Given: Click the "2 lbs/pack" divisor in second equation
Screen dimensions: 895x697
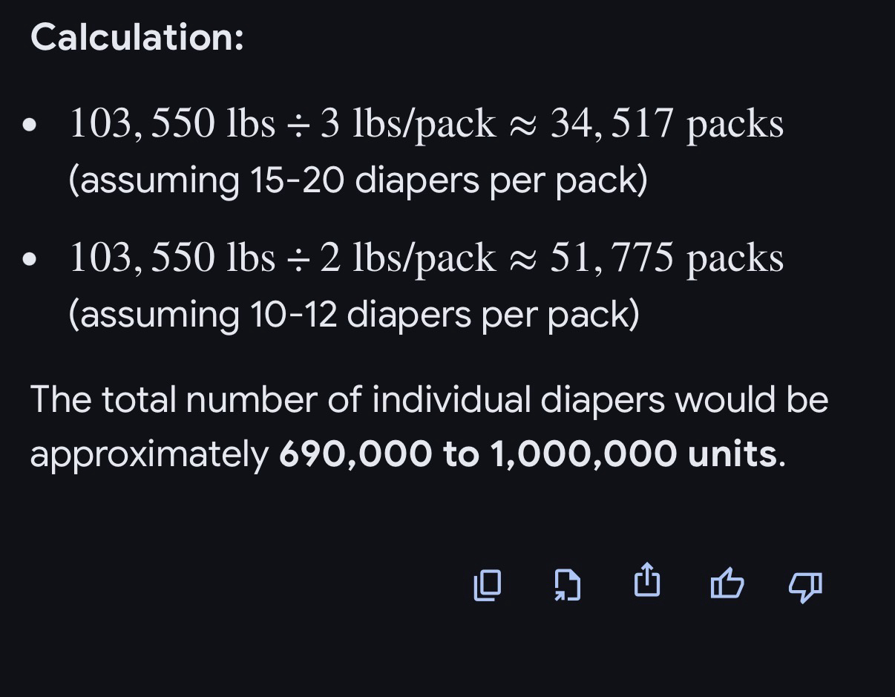Looking at the screenshot, I should point(407,258).
